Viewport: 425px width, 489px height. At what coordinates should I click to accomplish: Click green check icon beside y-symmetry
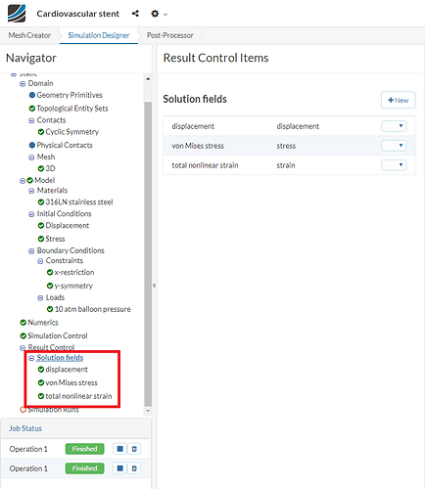[50, 286]
